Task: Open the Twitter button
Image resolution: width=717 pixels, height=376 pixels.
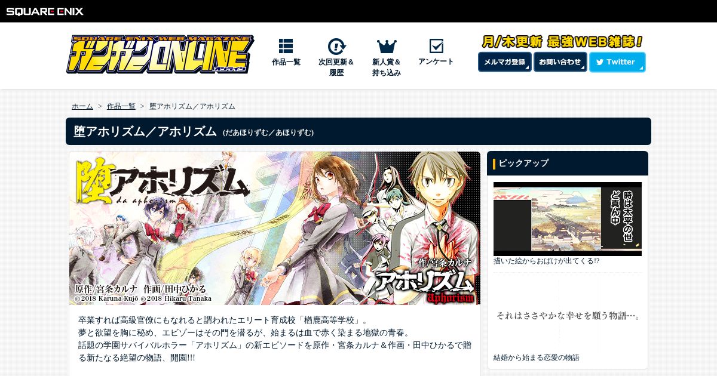Action: tap(617, 62)
